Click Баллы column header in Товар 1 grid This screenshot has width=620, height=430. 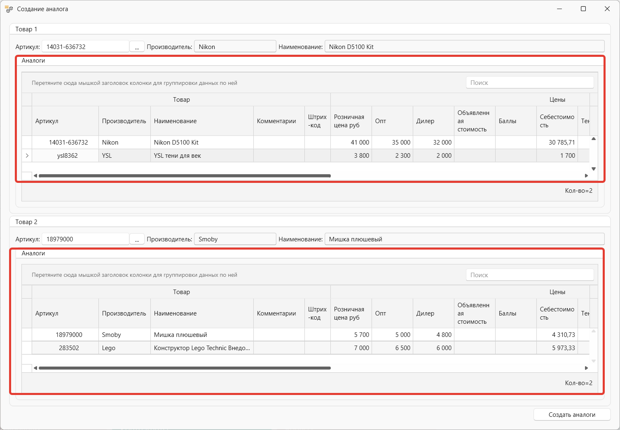tap(516, 121)
